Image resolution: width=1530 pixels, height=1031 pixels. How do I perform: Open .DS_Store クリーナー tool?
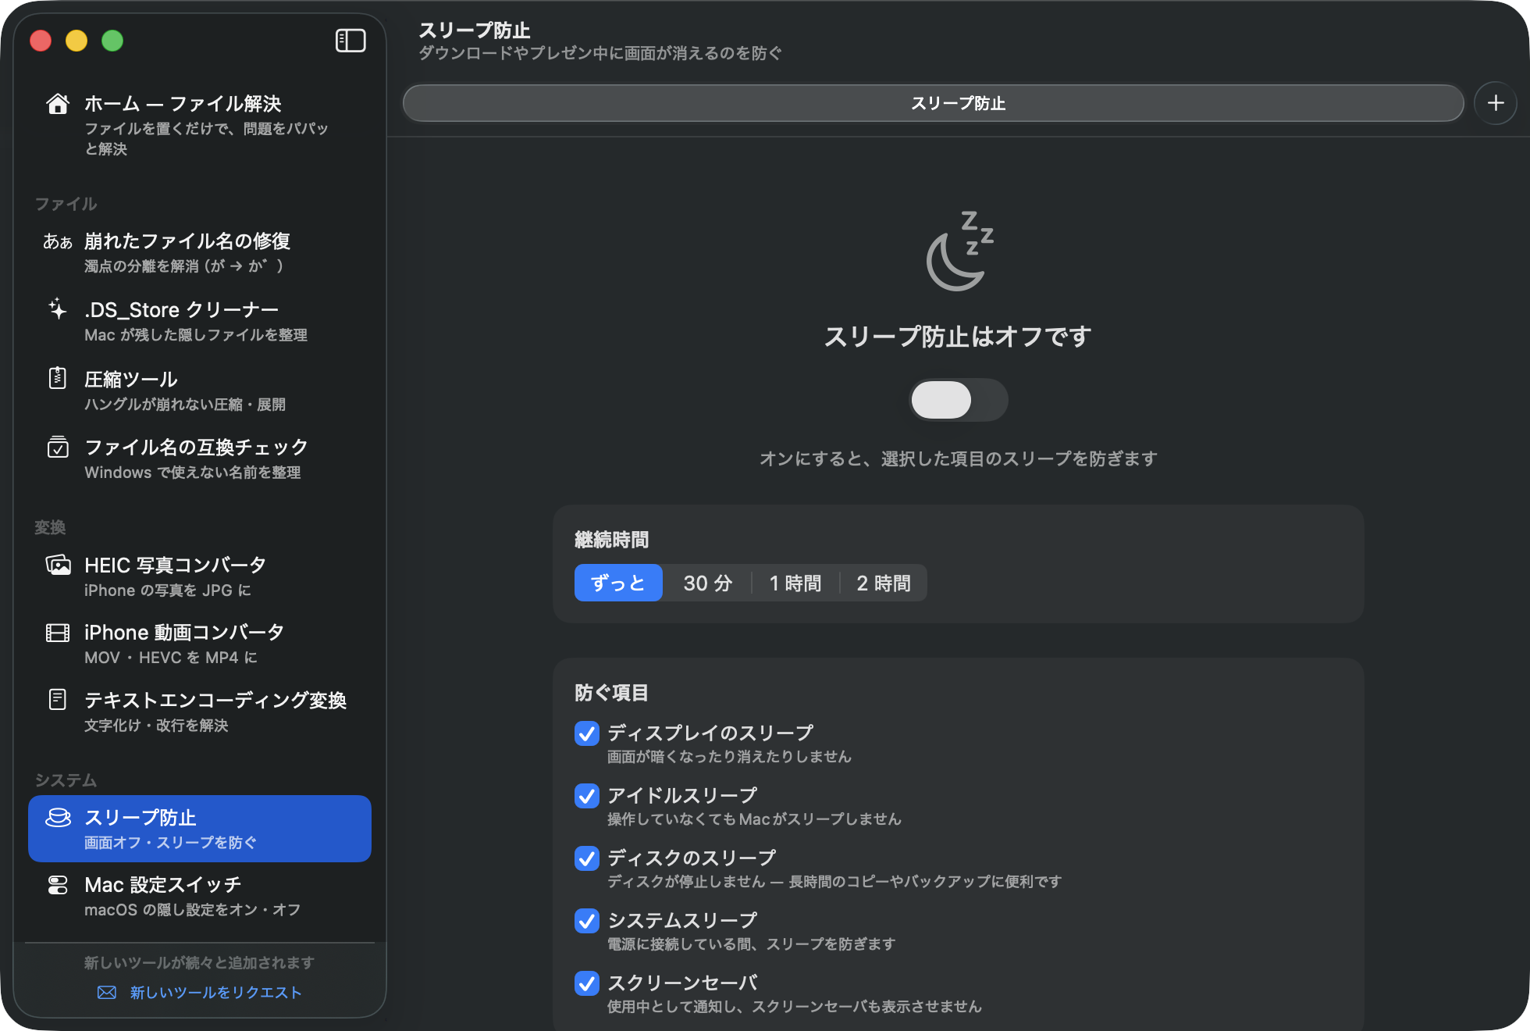click(200, 321)
